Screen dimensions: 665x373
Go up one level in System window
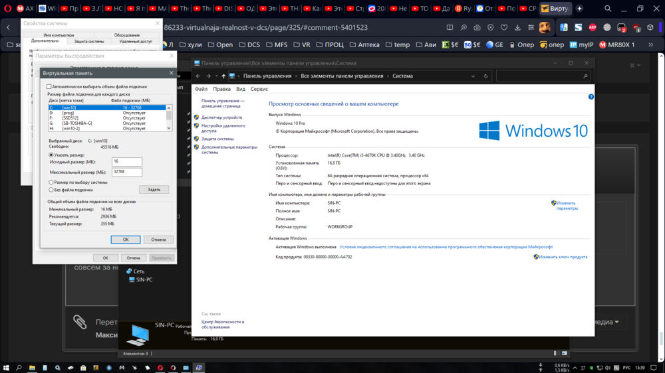(x=223, y=76)
